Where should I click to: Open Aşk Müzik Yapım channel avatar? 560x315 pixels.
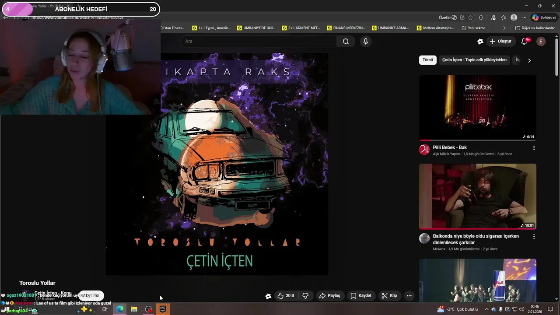424,150
